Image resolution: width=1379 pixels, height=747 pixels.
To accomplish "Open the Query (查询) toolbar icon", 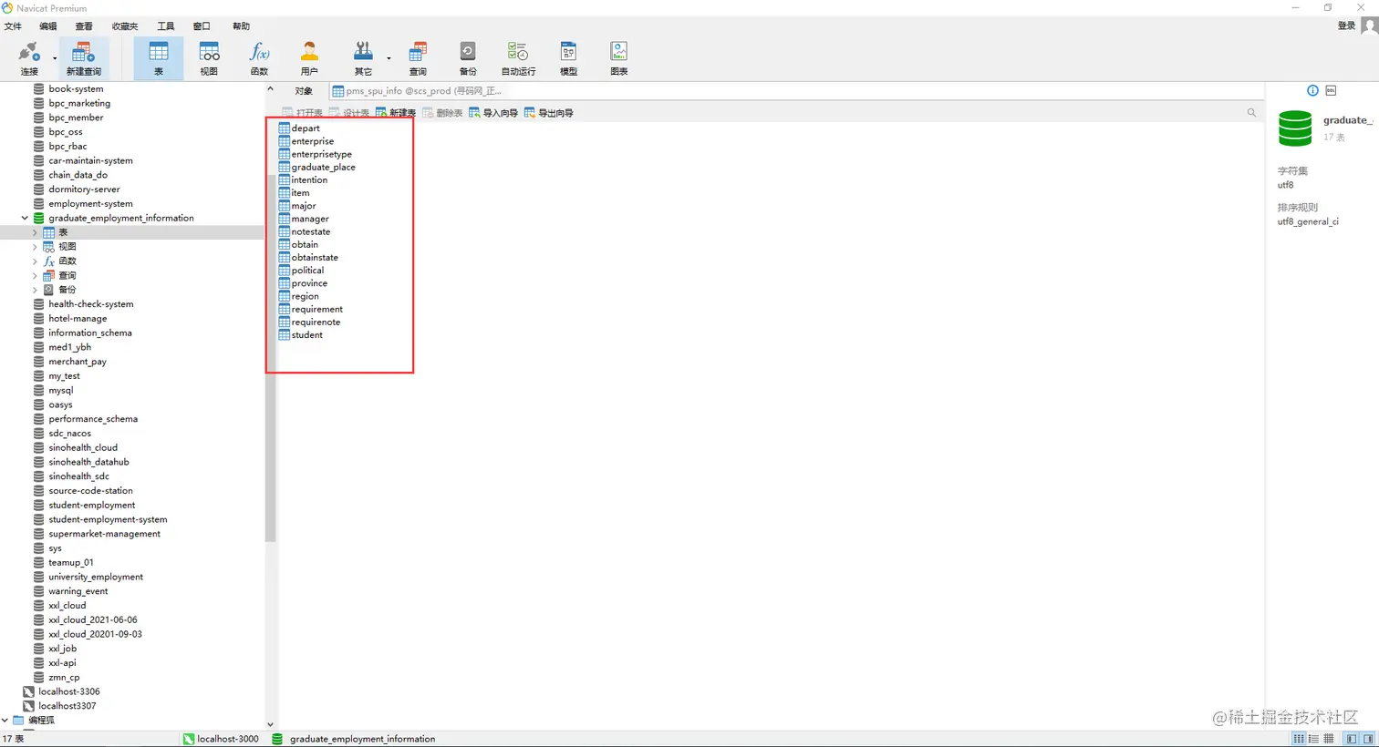I will (x=418, y=57).
